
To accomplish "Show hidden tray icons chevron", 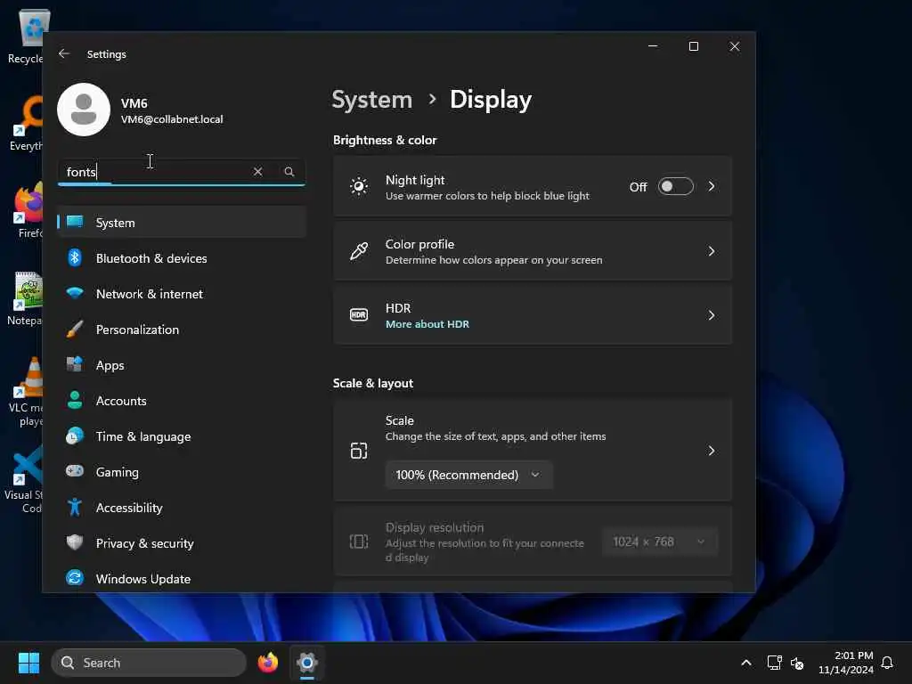I will 746,663.
